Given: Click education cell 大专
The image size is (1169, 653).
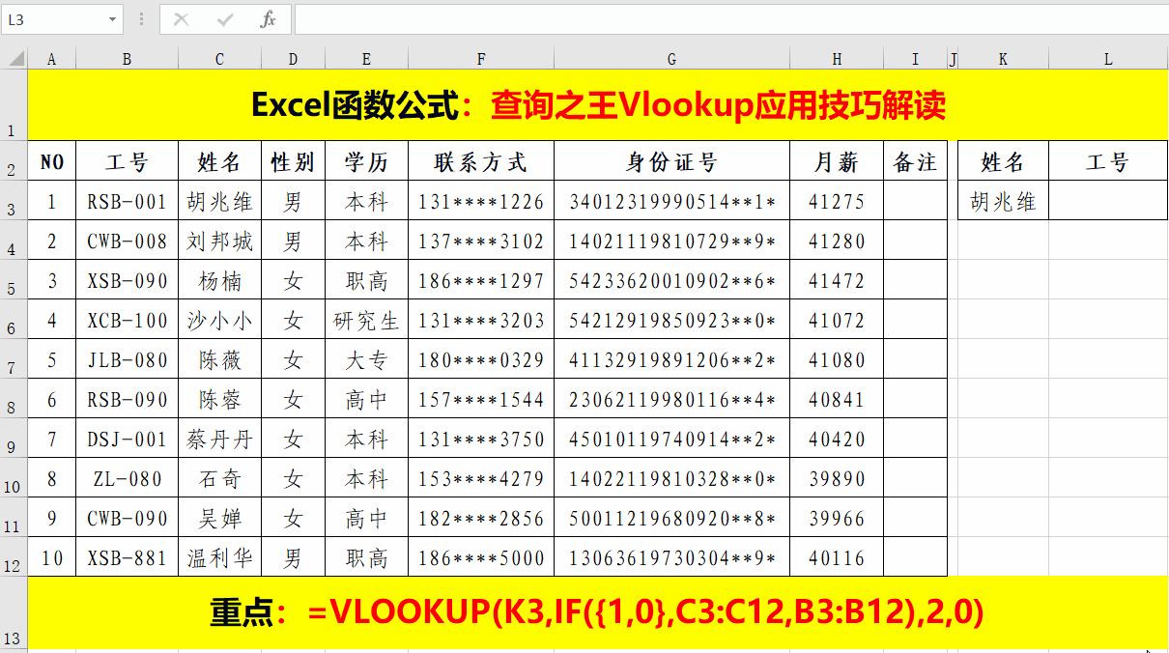Looking at the screenshot, I should 366,359.
